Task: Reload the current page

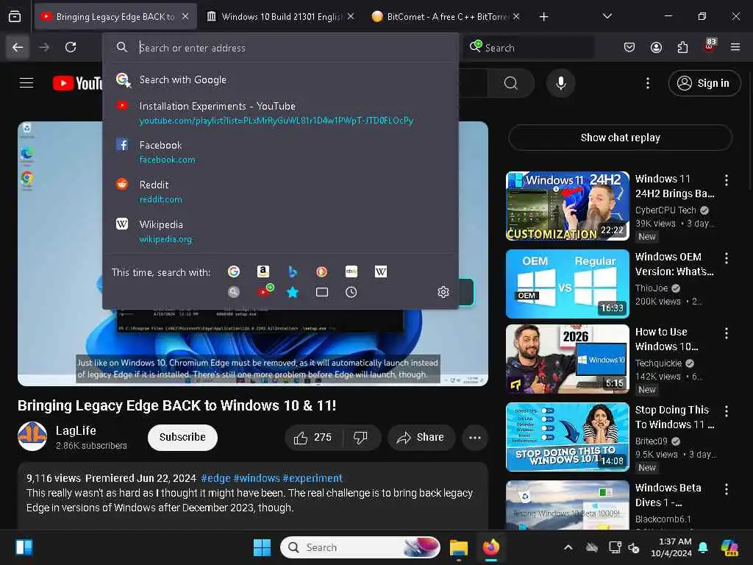Action: coord(71,47)
